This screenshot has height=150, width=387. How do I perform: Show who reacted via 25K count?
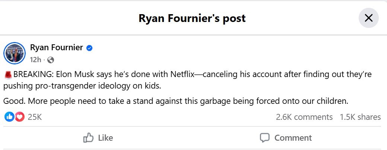point(35,117)
